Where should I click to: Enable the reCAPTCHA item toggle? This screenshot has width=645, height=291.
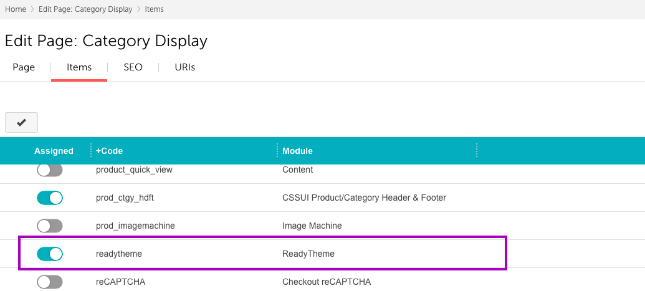pyautogui.click(x=50, y=282)
